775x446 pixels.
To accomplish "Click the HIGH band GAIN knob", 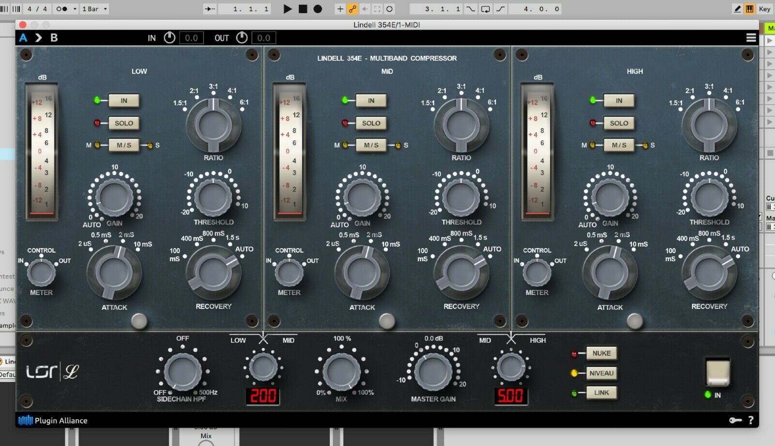I will [610, 197].
